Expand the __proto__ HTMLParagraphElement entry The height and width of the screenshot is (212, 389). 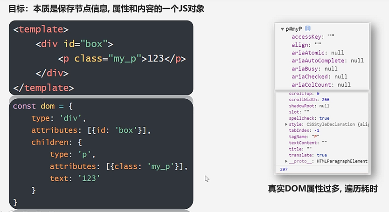point(286,161)
